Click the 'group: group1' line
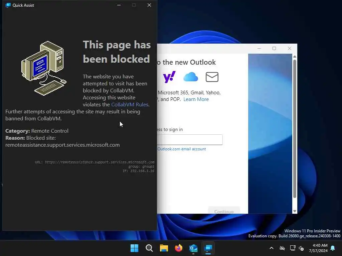This screenshot has height=256, width=342. [x=141, y=167]
